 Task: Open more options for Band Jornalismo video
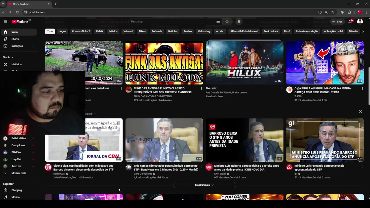[201, 166]
